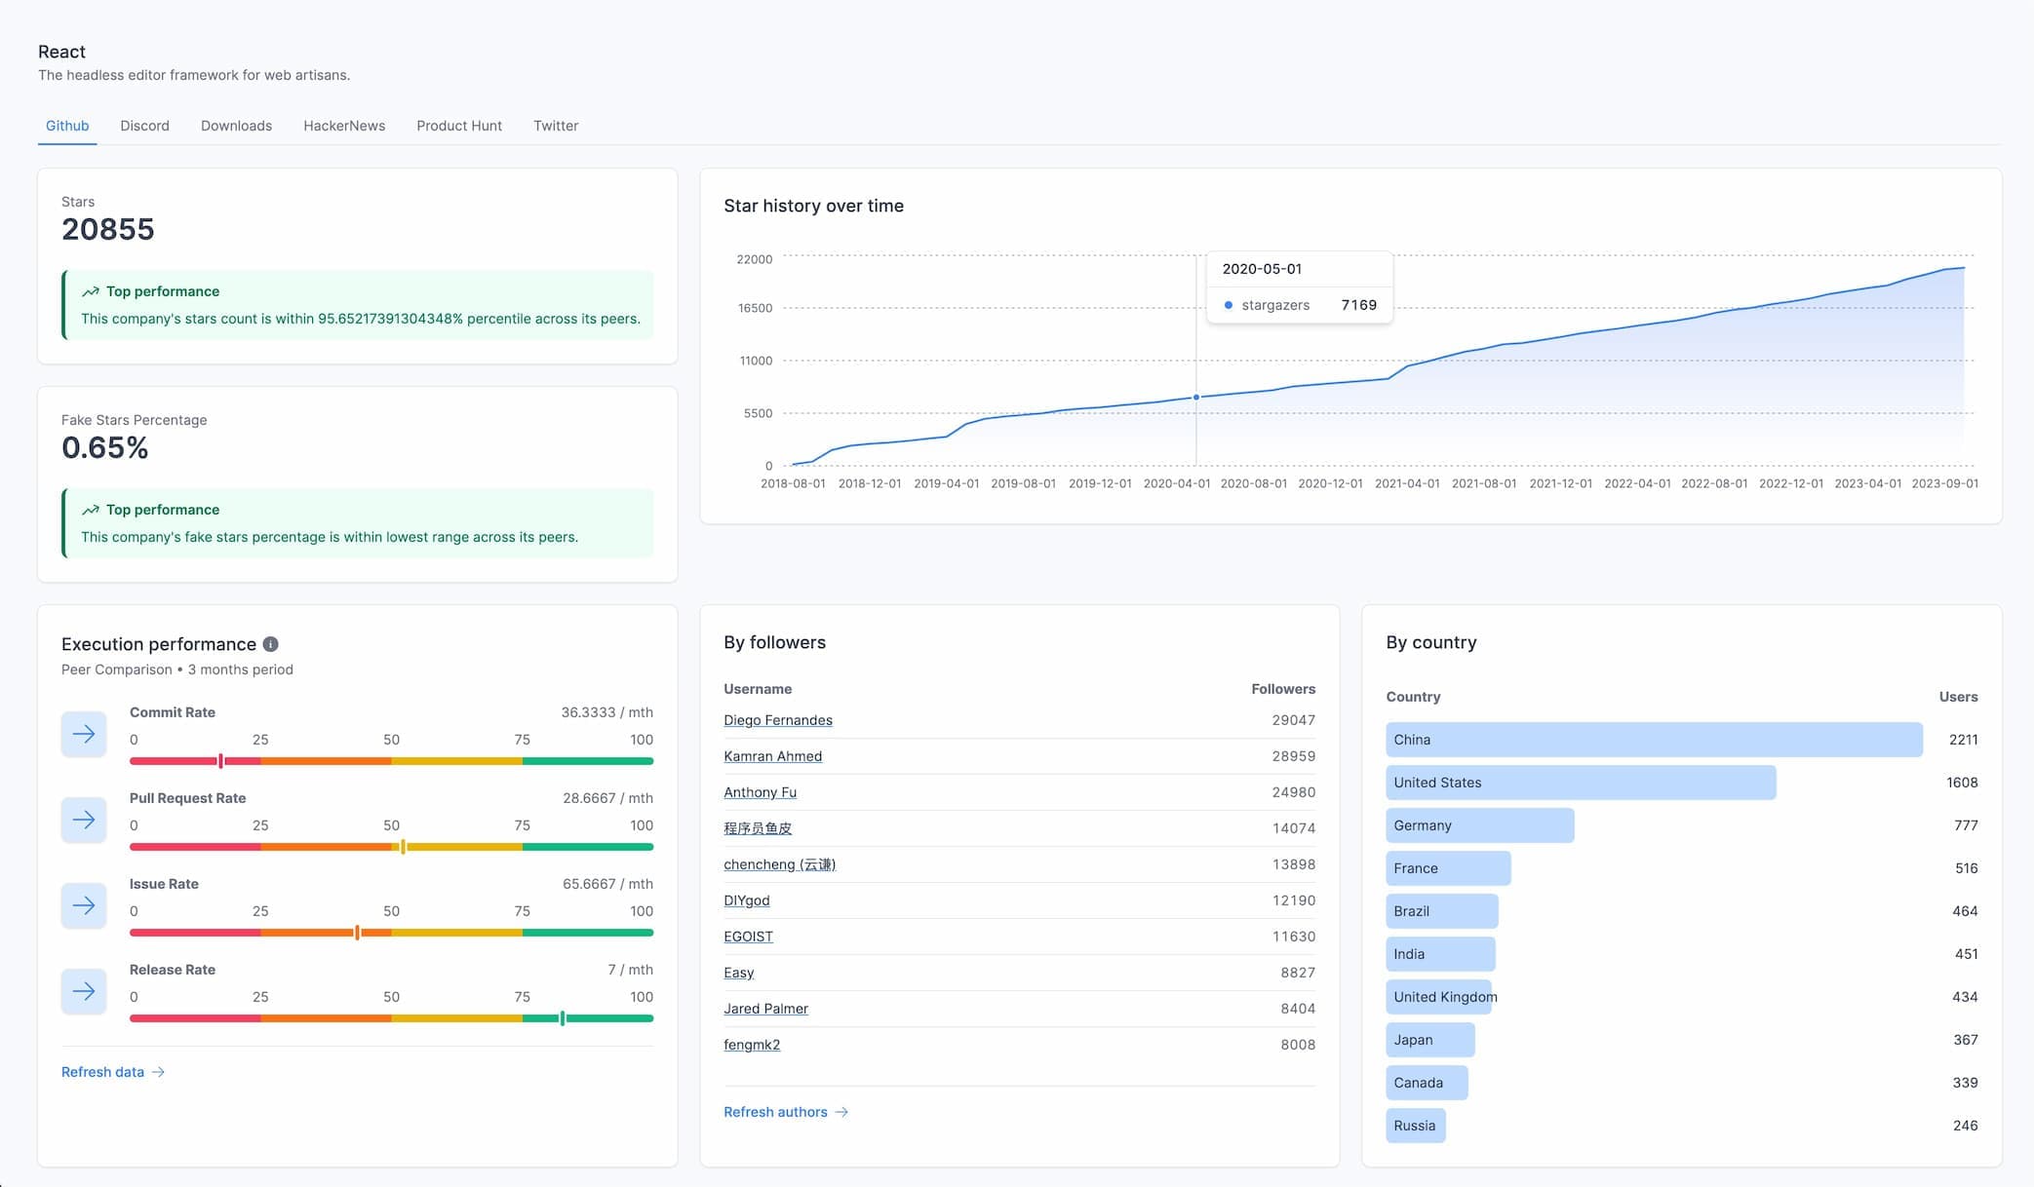This screenshot has width=2034, height=1187.
Task: Select the Downloads tab
Action: (236, 126)
